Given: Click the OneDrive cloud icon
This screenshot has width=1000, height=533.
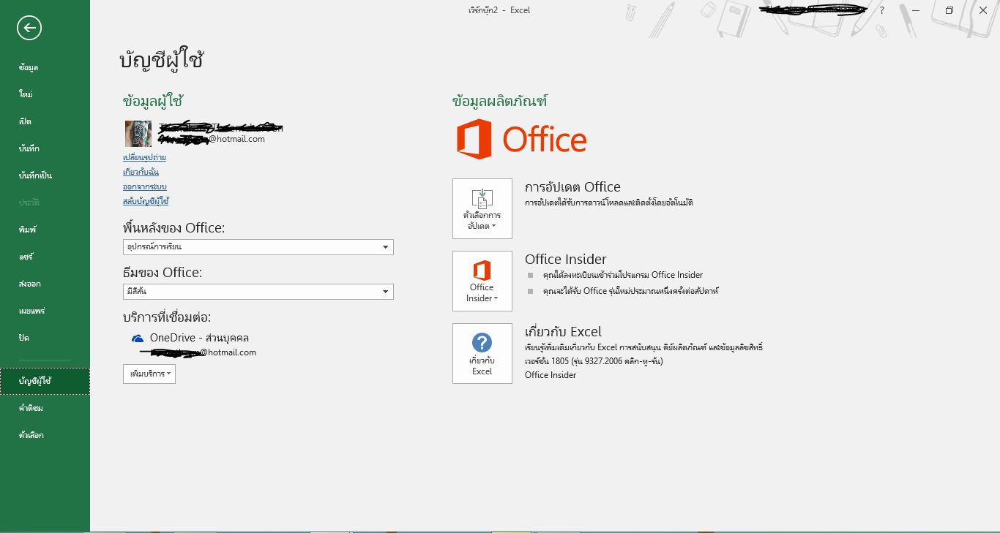Looking at the screenshot, I should (138, 339).
